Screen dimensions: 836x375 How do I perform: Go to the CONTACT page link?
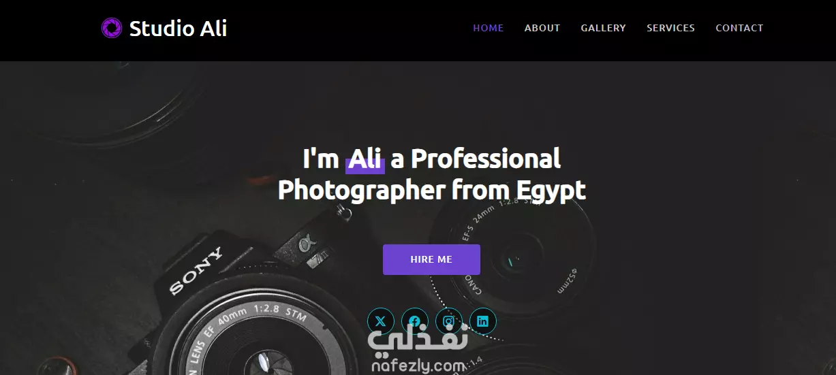coord(739,28)
